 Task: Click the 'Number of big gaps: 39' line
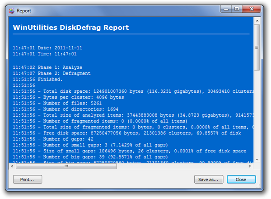tap(90, 157)
